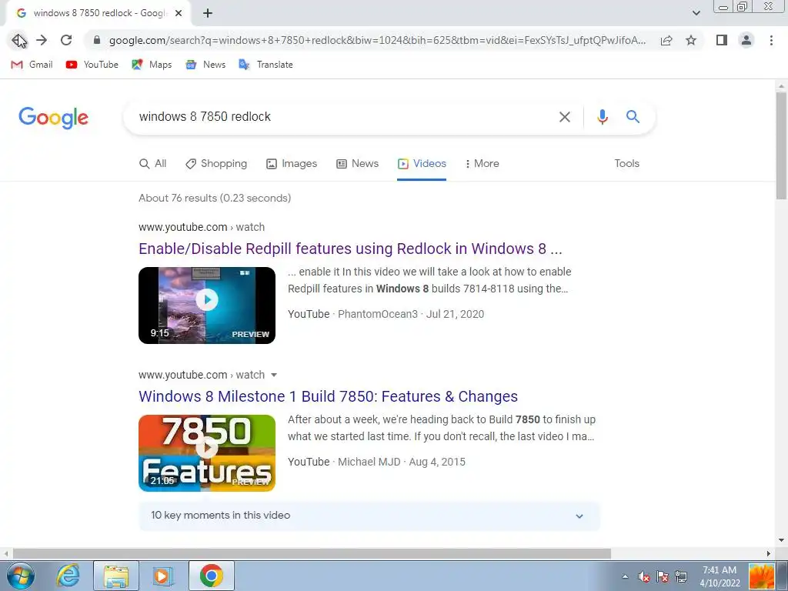This screenshot has width=788, height=591.
Task: Submit search with the magnifier icon
Action: [633, 117]
